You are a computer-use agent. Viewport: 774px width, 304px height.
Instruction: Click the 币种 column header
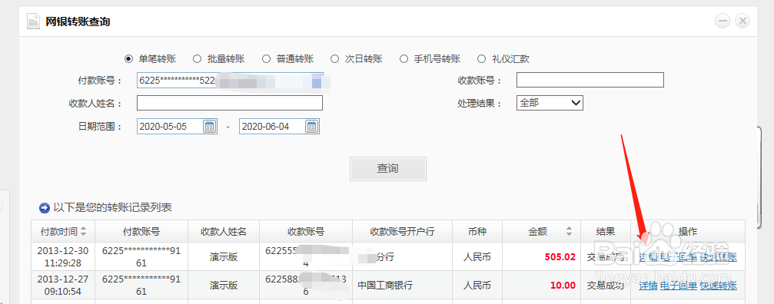pos(477,232)
